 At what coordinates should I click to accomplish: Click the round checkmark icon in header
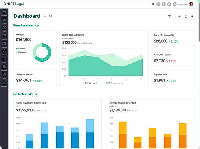pyautogui.click(x=164, y=4)
